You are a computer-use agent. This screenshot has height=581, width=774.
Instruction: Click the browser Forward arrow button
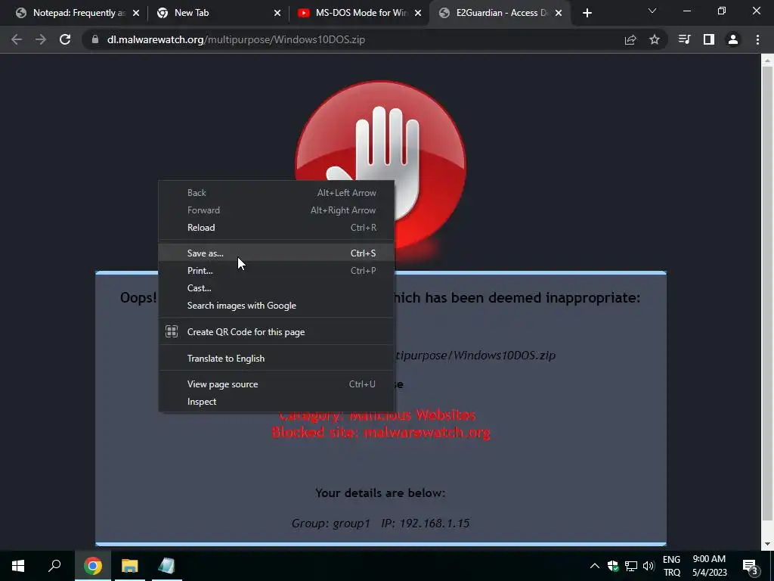41,39
